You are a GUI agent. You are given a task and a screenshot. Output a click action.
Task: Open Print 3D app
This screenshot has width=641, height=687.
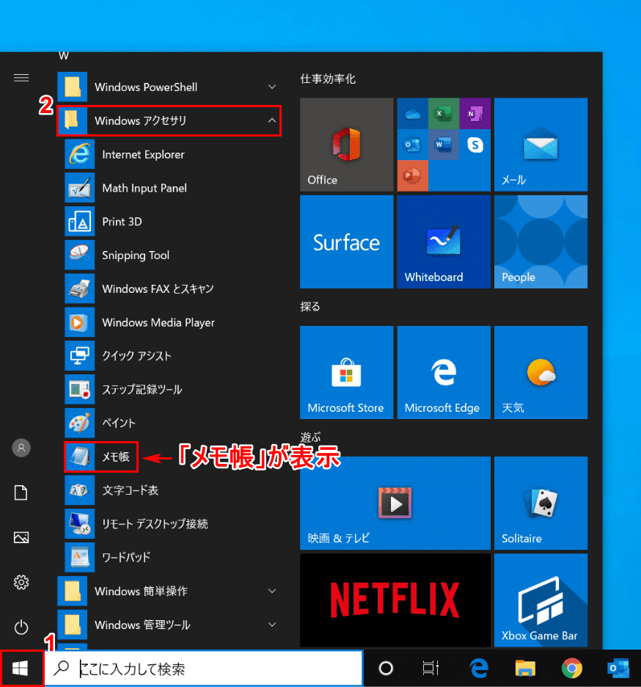coord(171,222)
